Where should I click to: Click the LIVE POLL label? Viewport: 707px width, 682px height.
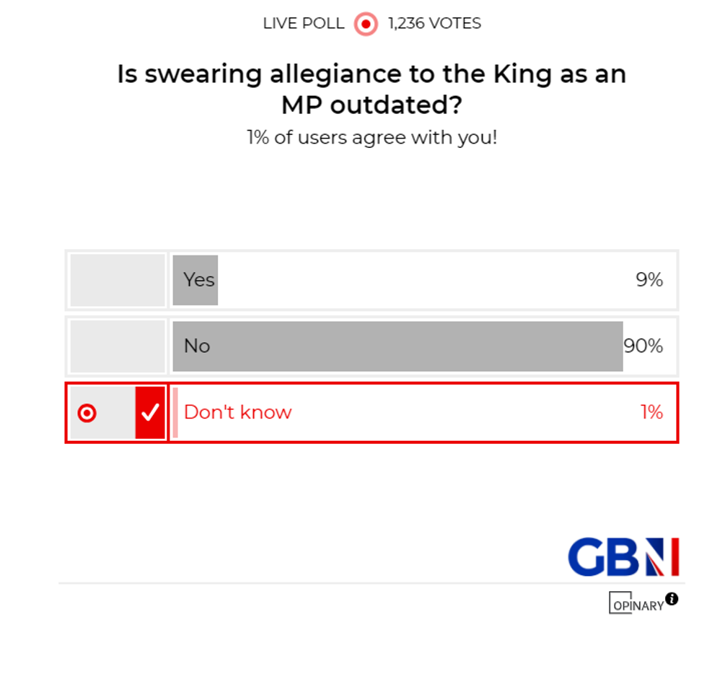304,24
